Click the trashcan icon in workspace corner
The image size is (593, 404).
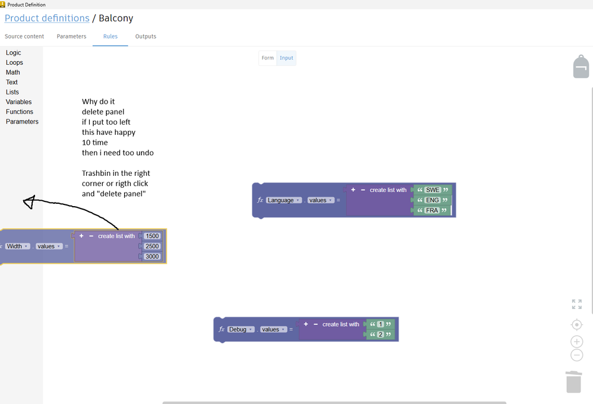tap(574, 381)
